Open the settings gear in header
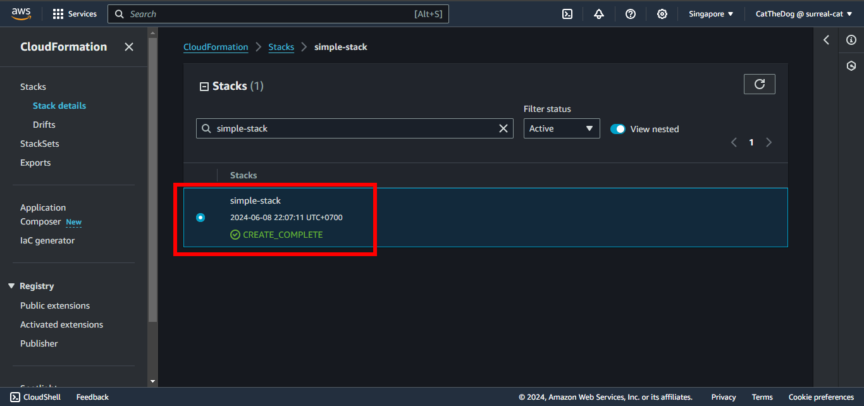 662,14
